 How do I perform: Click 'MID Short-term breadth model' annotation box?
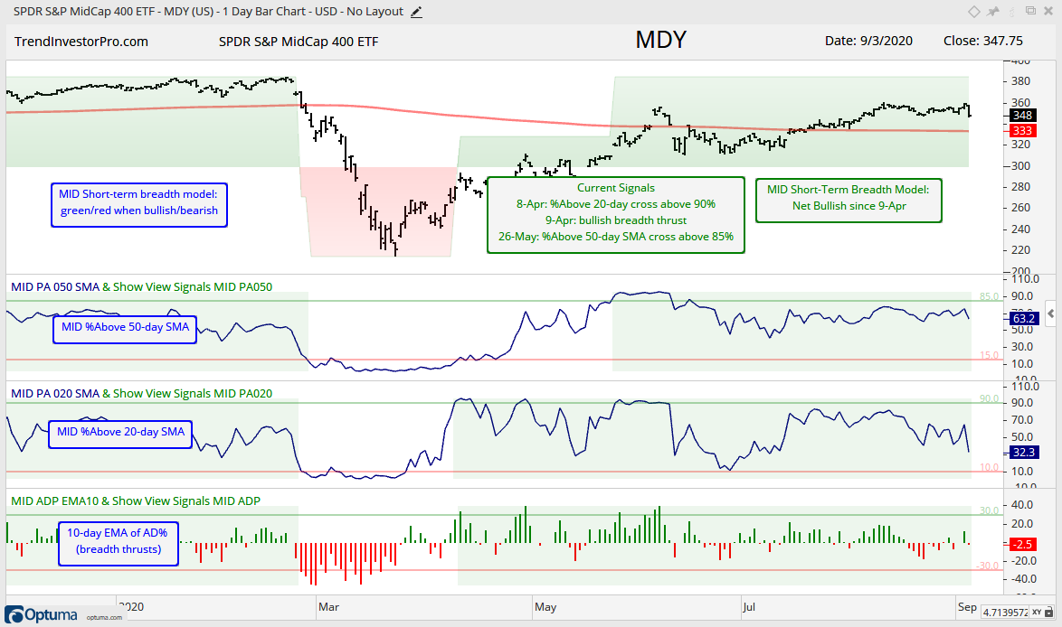[x=138, y=205]
